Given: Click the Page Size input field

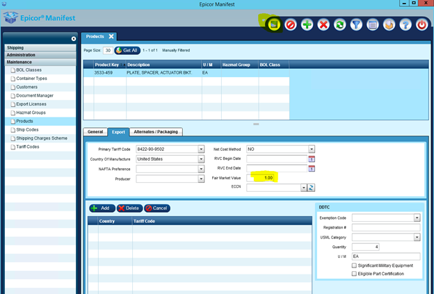Looking at the screenshot, I should 108,50.
